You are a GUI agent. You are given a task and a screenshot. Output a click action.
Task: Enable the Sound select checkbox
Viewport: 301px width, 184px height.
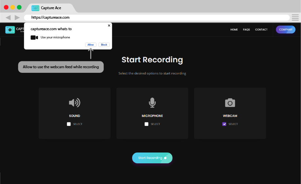(x=69, y=124)
